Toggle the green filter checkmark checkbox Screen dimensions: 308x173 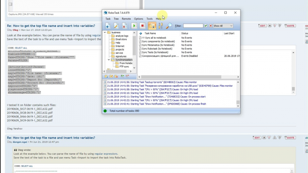coord(206,26)
